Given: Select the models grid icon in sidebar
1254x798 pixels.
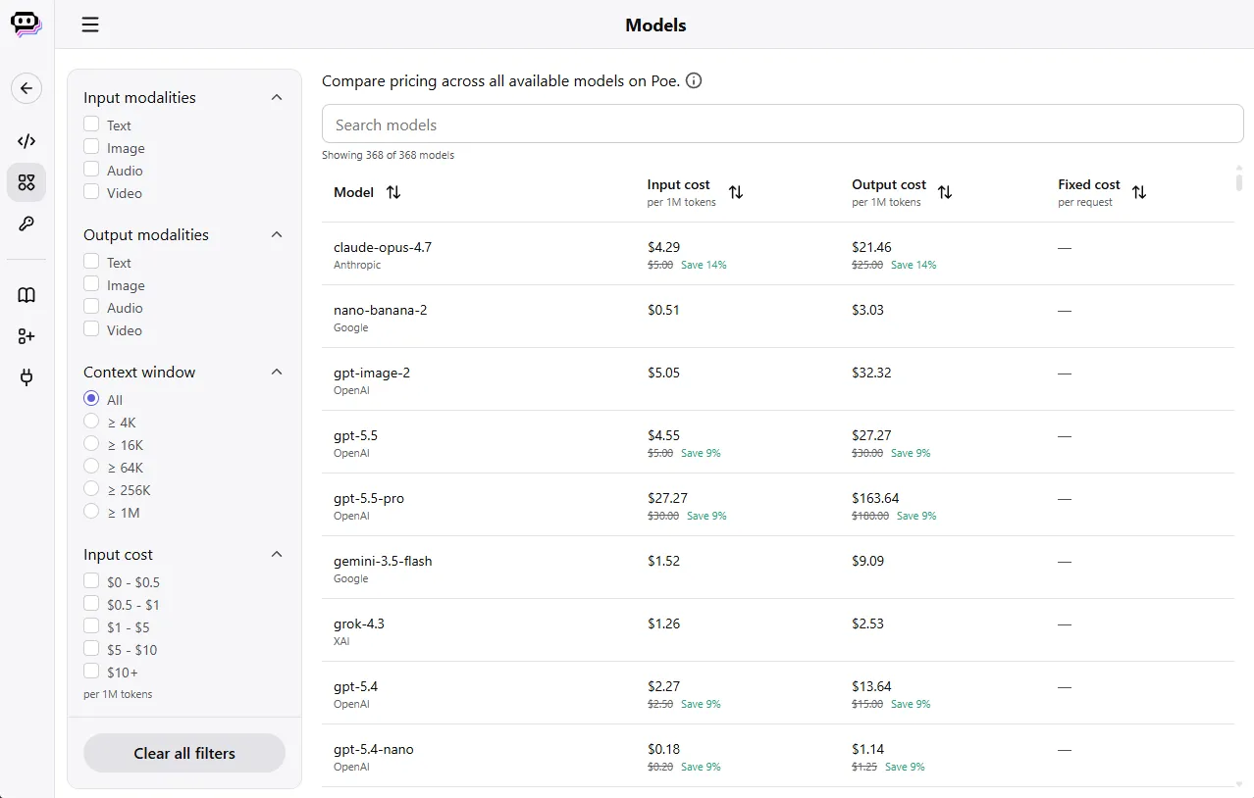Looking at the screenshot, I should 26,182.
